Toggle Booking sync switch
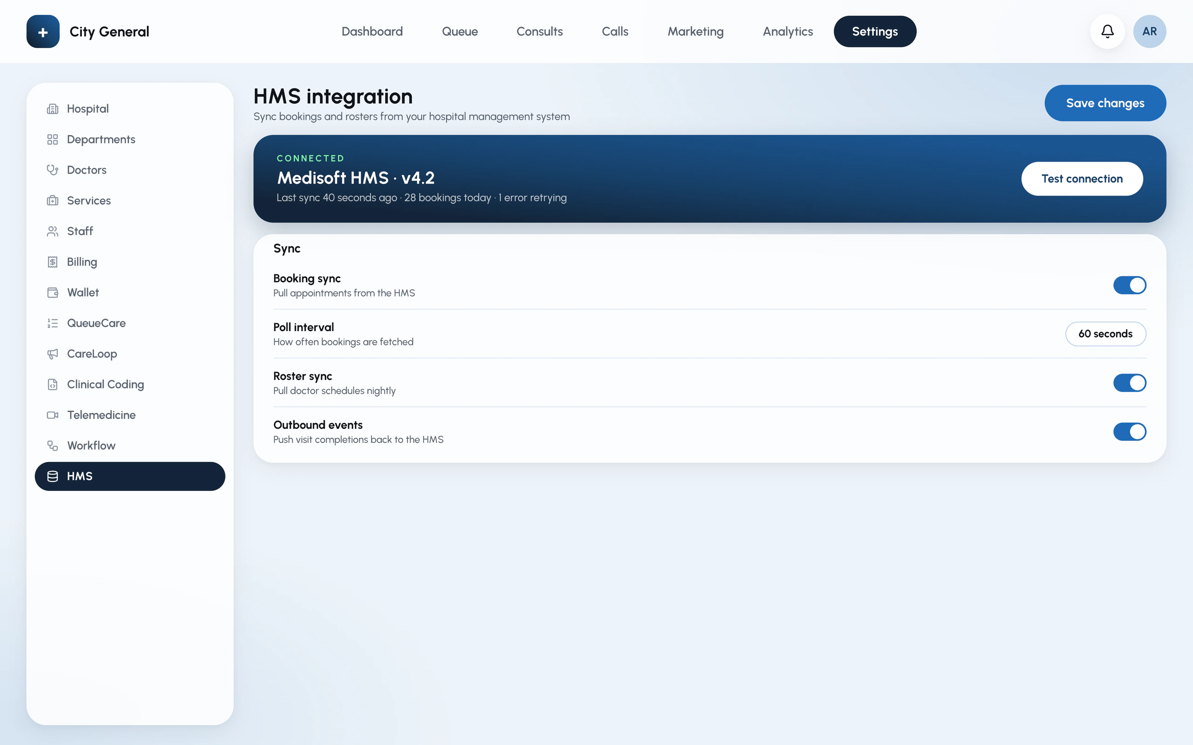Viewport: 1193px width, 745px height. point(1130,285)
